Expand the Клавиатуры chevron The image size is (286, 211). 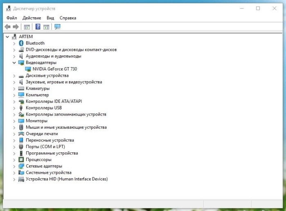pyautogui.click(x=14, y=88)
